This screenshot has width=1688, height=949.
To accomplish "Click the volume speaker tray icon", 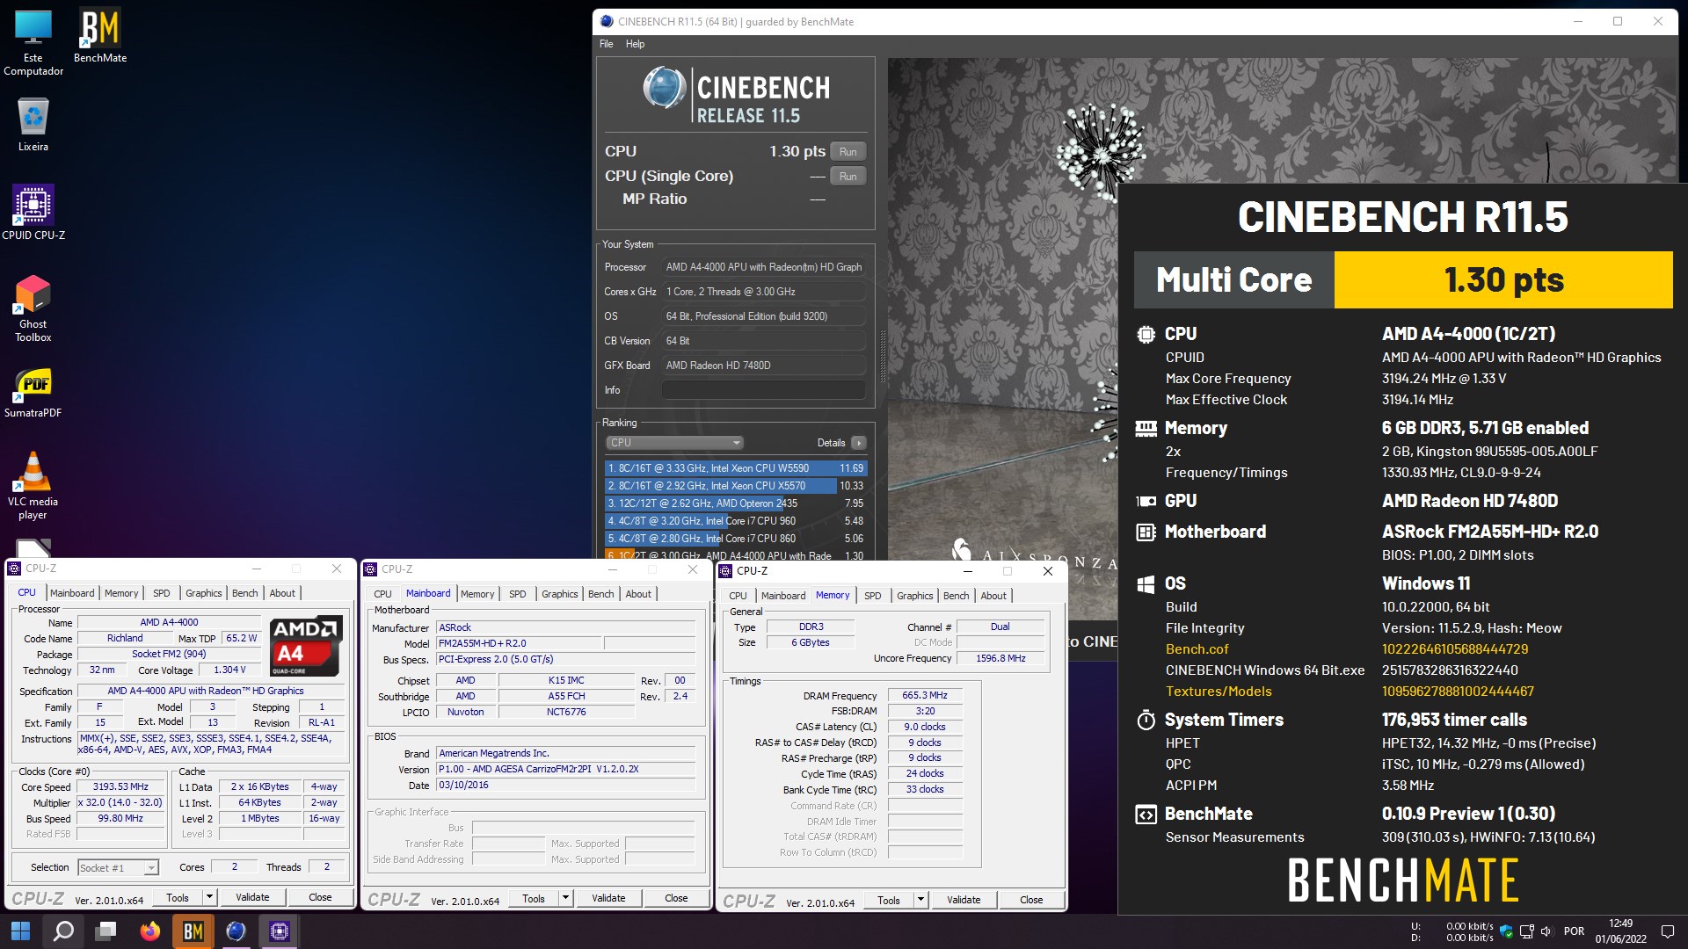I will 1546,931.
